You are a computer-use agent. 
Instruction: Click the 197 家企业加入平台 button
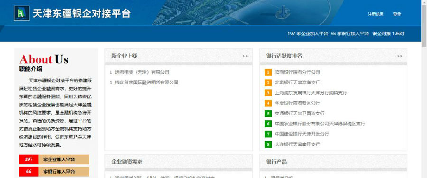[x=54, y=160]
